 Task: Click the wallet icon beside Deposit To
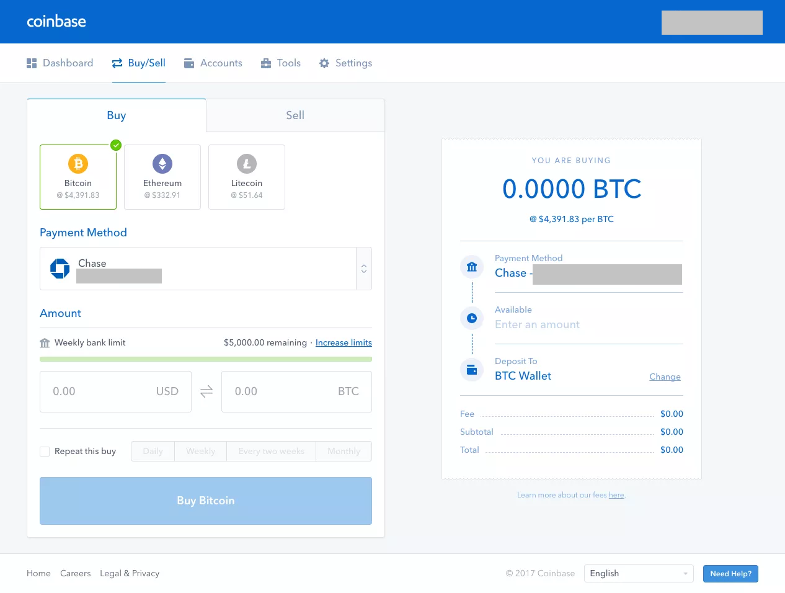click(472, 370)
